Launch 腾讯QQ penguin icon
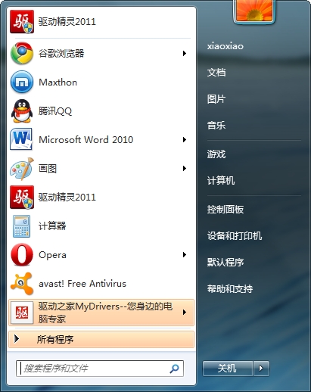Viewport: 311px width, 392px height. [x=22, y=111]
